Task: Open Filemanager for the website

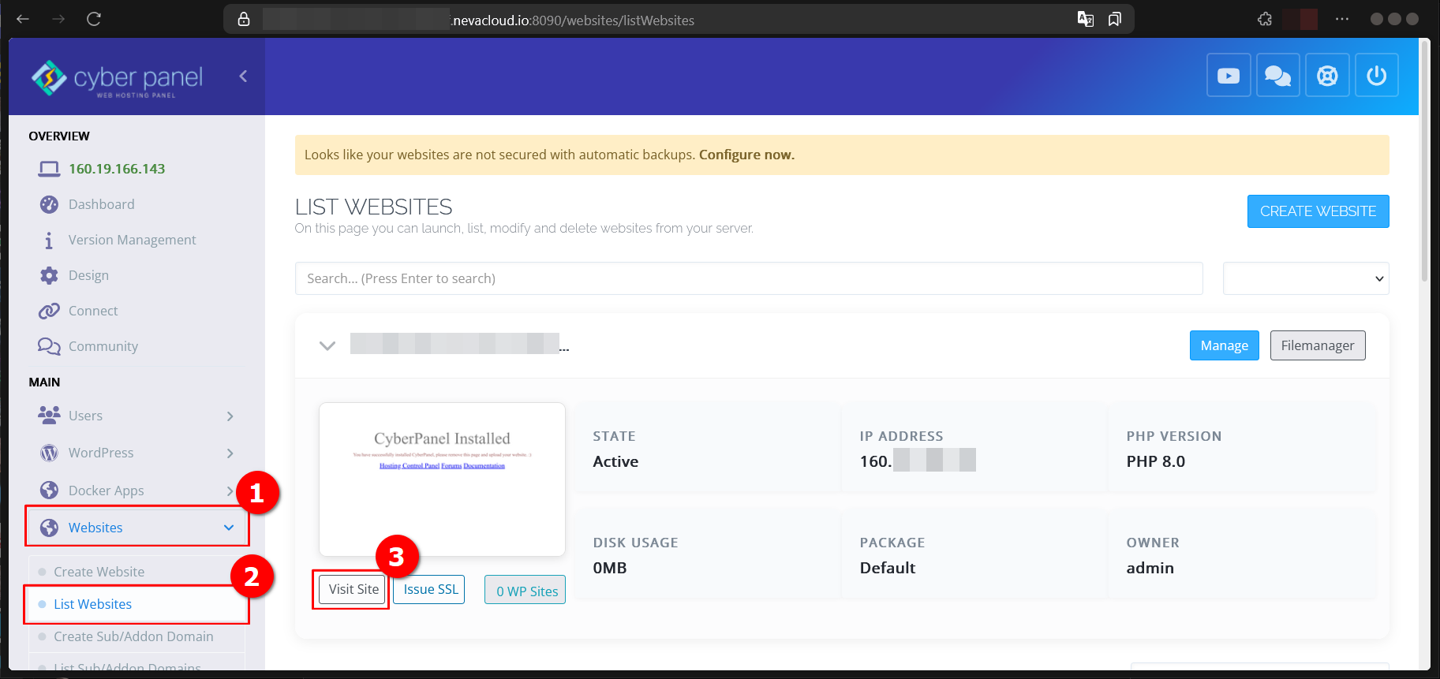Action: [1318, 345]
